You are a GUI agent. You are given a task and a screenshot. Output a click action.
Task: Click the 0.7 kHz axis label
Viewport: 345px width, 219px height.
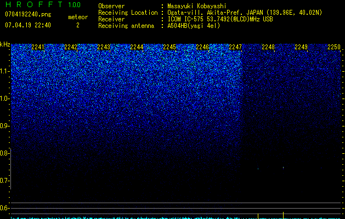coord(5,181)
